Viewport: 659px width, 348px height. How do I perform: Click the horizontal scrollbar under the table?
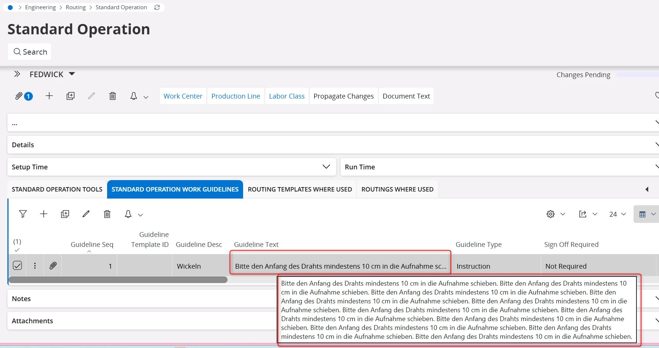click(x=118, y=280)
